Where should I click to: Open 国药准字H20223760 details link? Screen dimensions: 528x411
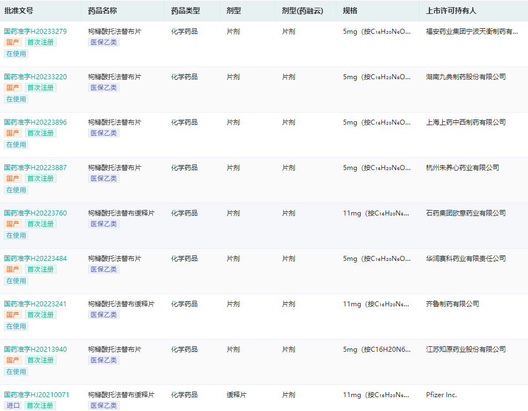point(35,213)
